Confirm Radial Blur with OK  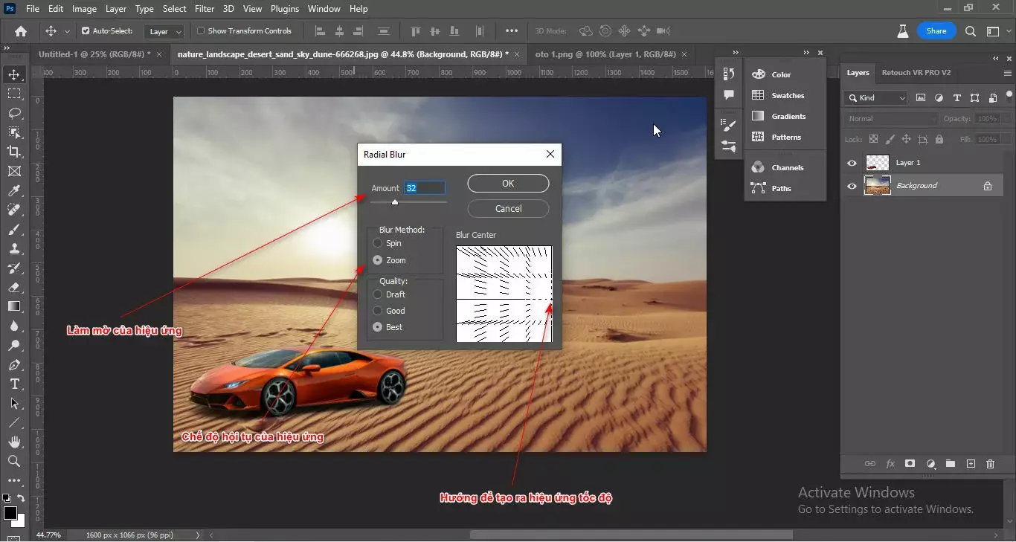(508, 183)
